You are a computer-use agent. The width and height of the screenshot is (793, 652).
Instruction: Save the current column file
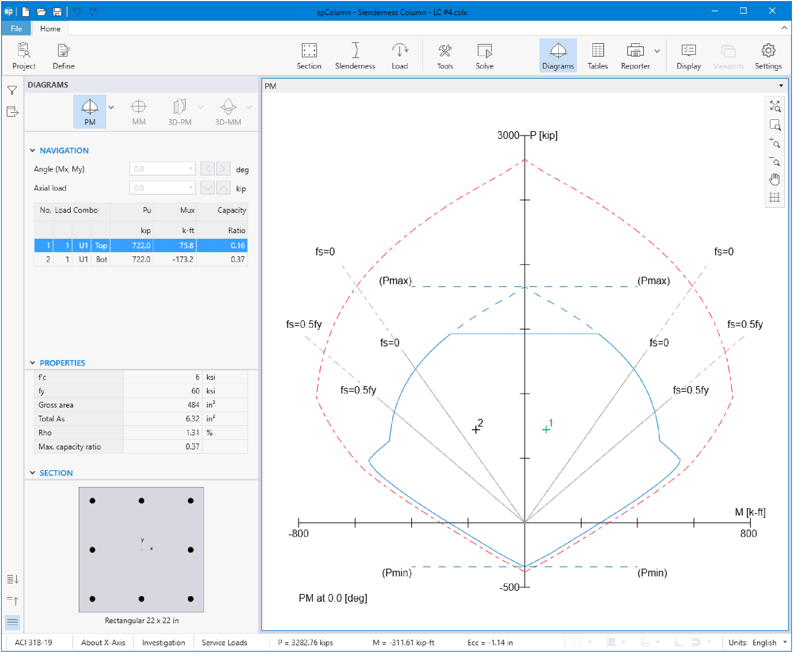57,12
